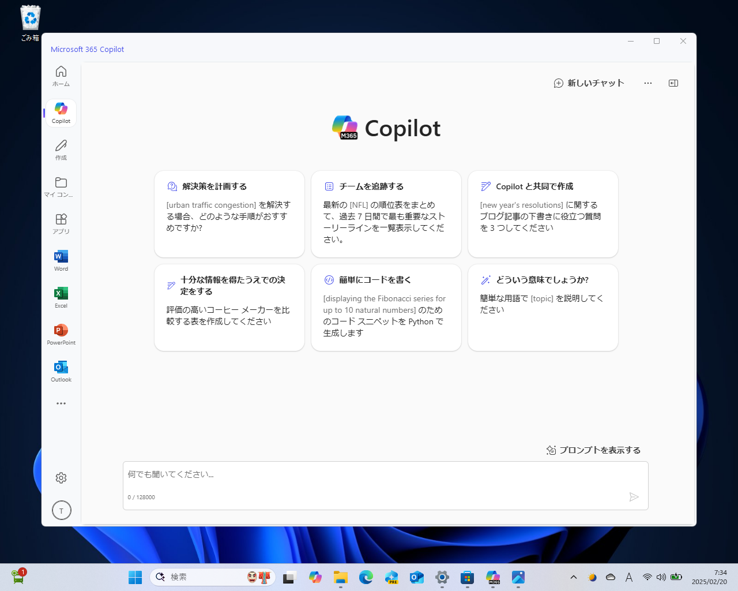Open the more options menu beside 新しいチャット
This screenshot has height=591, width=738.
click(x=647, y=83)
